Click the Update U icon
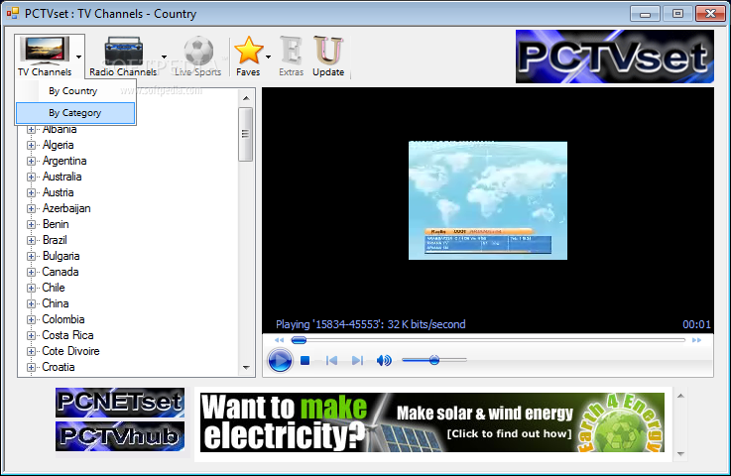Viewport: 731px width, 476px height. [328, 51]
